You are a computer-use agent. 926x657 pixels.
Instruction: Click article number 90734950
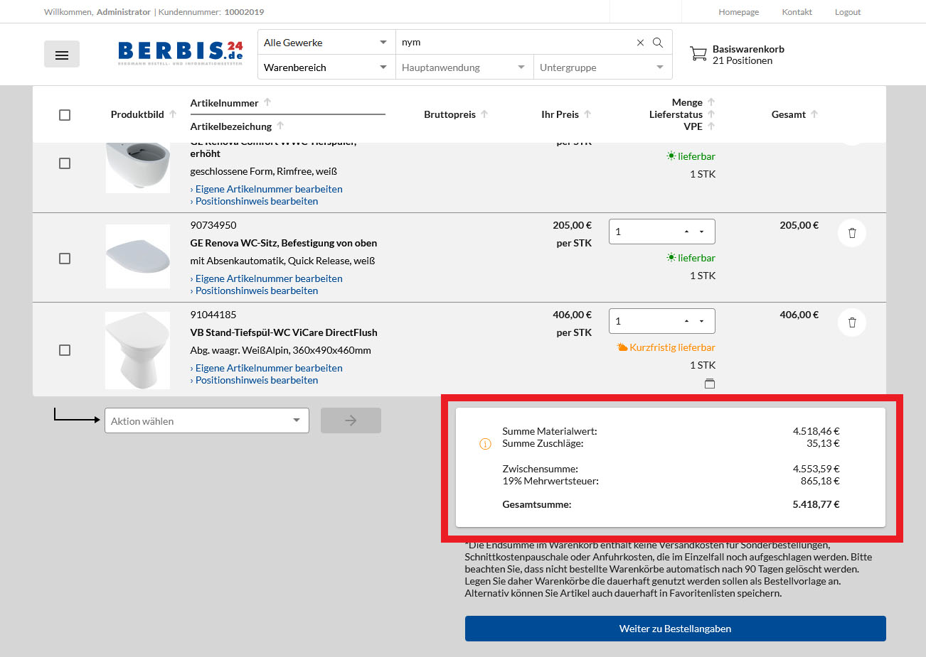213,225
